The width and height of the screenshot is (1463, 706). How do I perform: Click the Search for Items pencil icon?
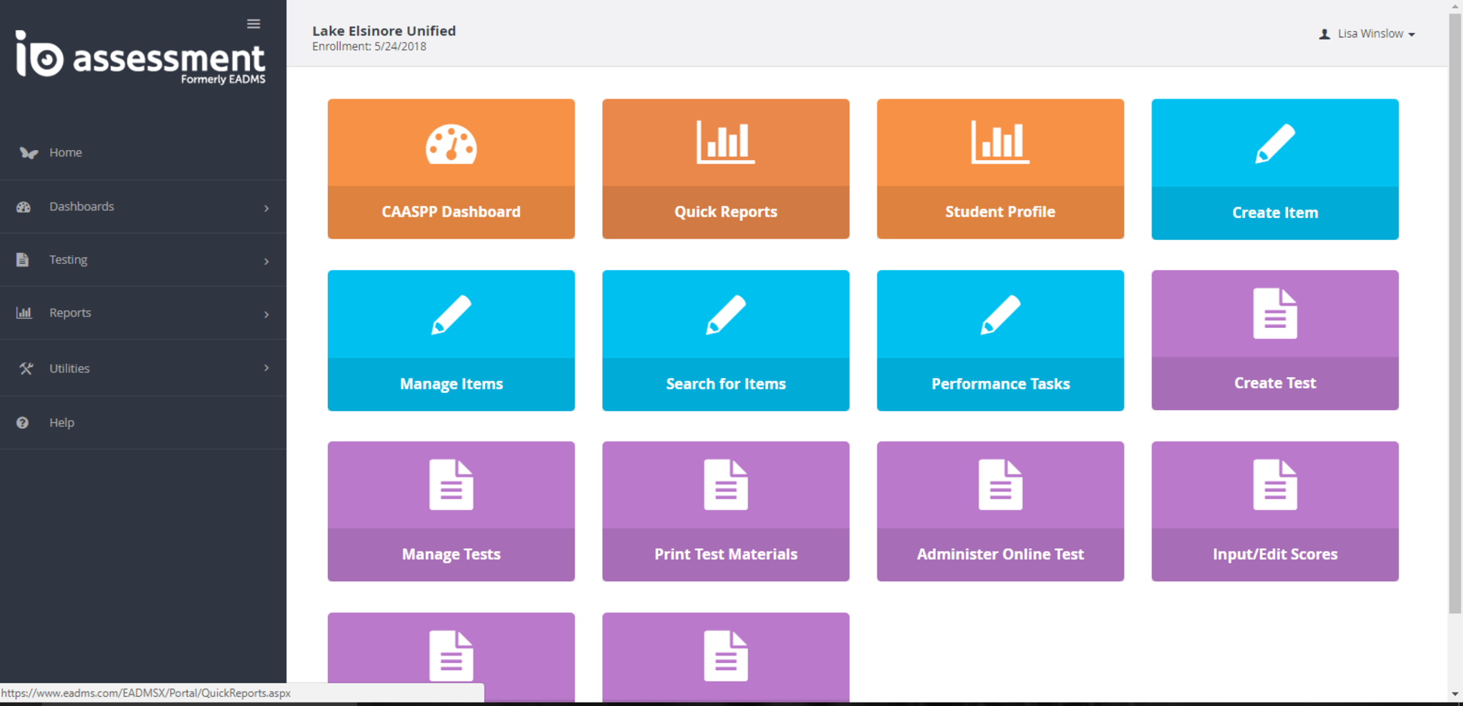click(725, 314)
